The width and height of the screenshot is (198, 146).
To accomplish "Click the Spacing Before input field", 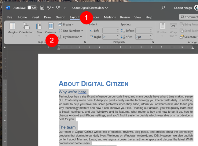I will click(142, 31).
